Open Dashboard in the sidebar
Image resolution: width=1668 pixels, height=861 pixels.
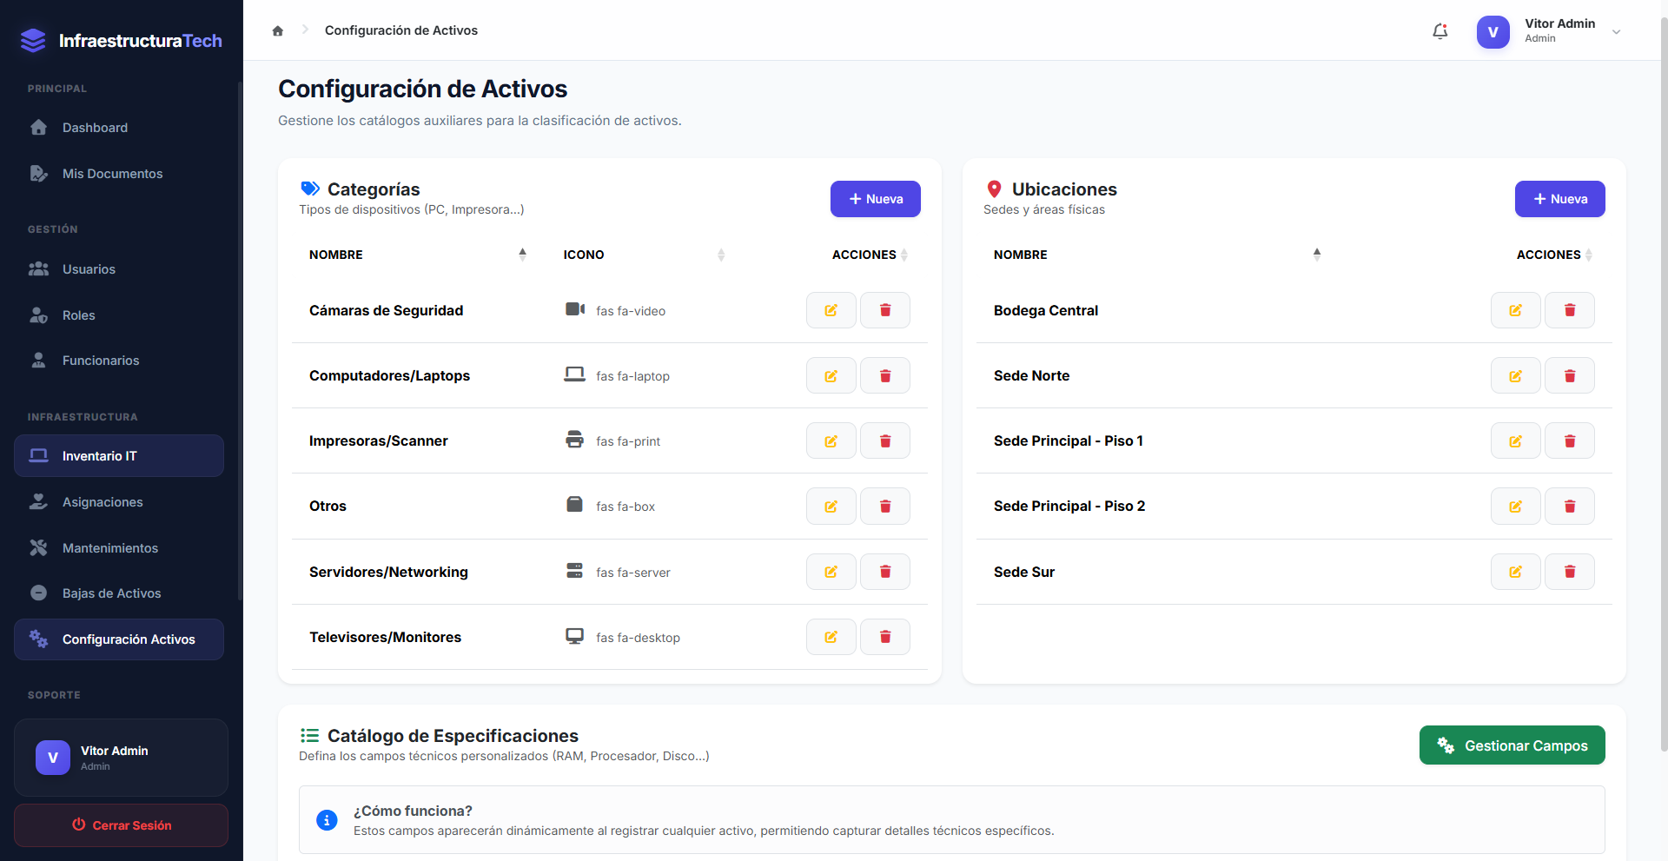click(119, 128)
